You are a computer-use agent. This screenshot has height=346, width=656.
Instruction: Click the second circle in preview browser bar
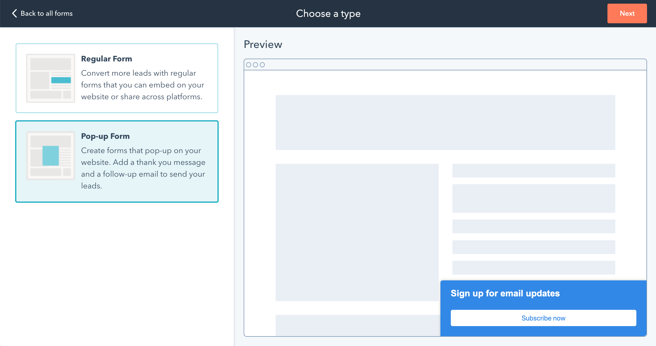click(255, 65)
